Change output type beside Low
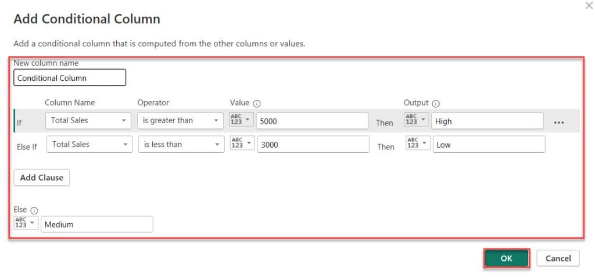The image size is (595, 280). (418, 143)
